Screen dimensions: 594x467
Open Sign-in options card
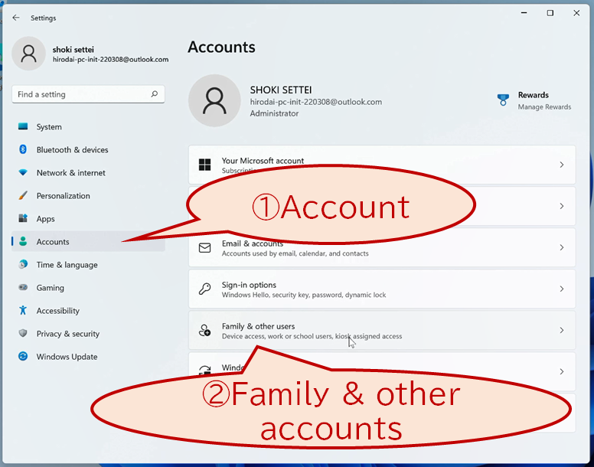(x=382, y=289)
